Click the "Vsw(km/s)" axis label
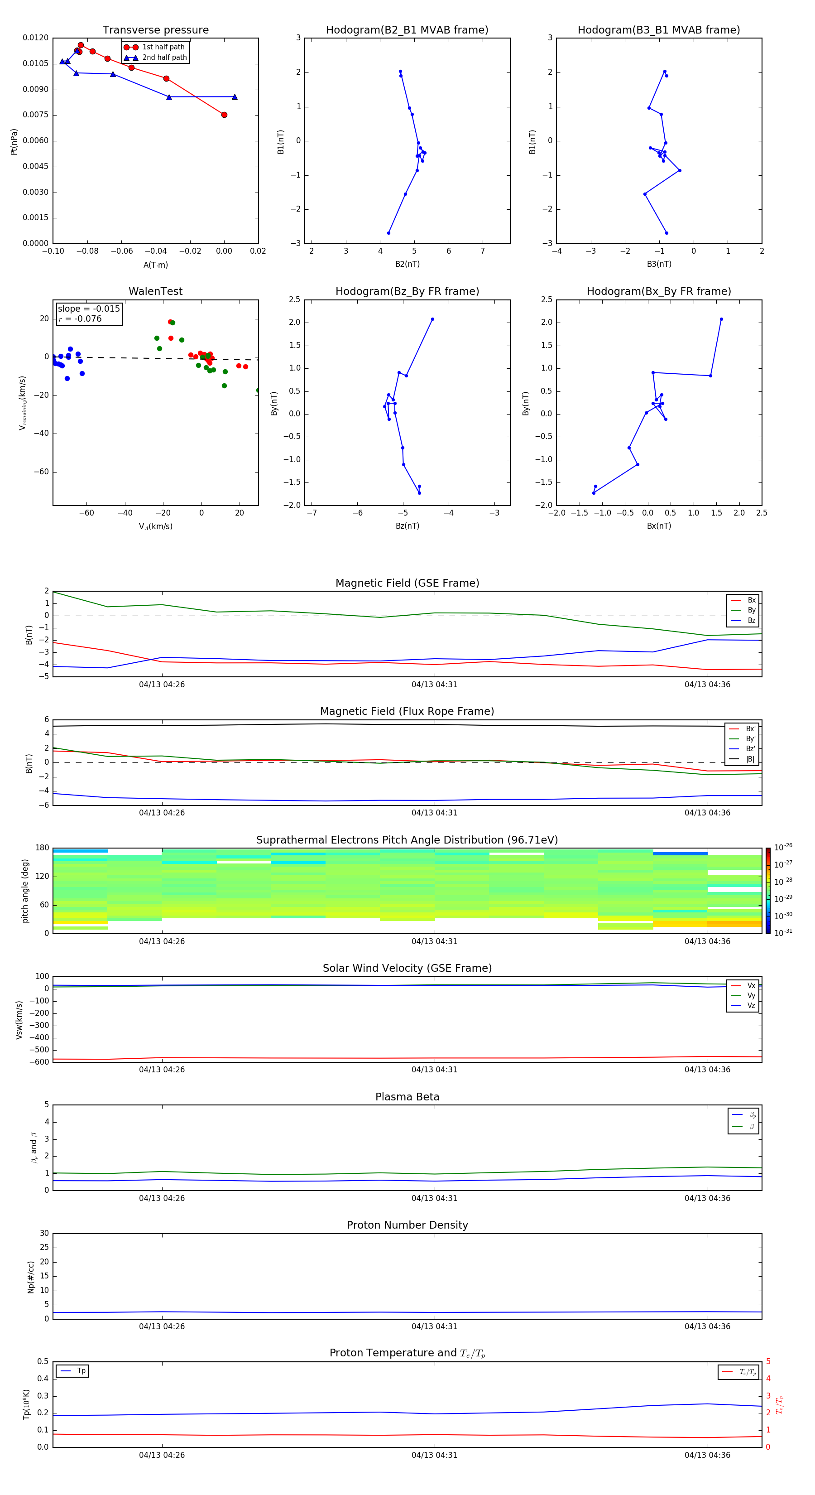 click(19, 1020)
